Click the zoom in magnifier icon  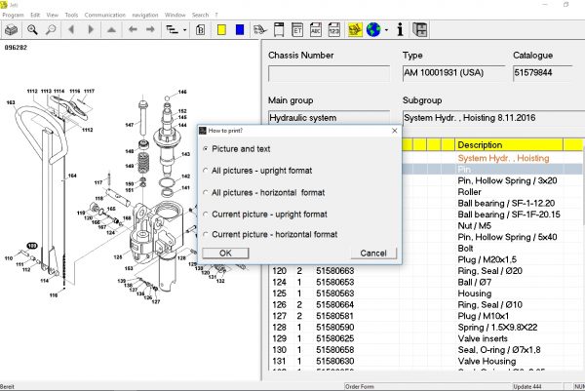click(x=32, y=29)
